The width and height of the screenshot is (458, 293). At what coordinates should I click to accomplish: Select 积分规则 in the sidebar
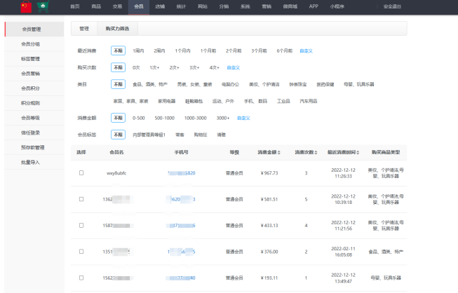click(x=34, y=103)
